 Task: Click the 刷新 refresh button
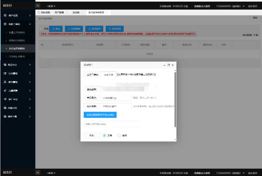tap(255, 18)
